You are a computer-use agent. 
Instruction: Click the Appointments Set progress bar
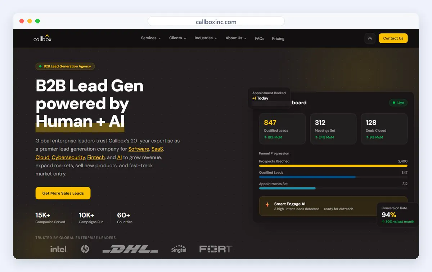(x=333, y=188)
